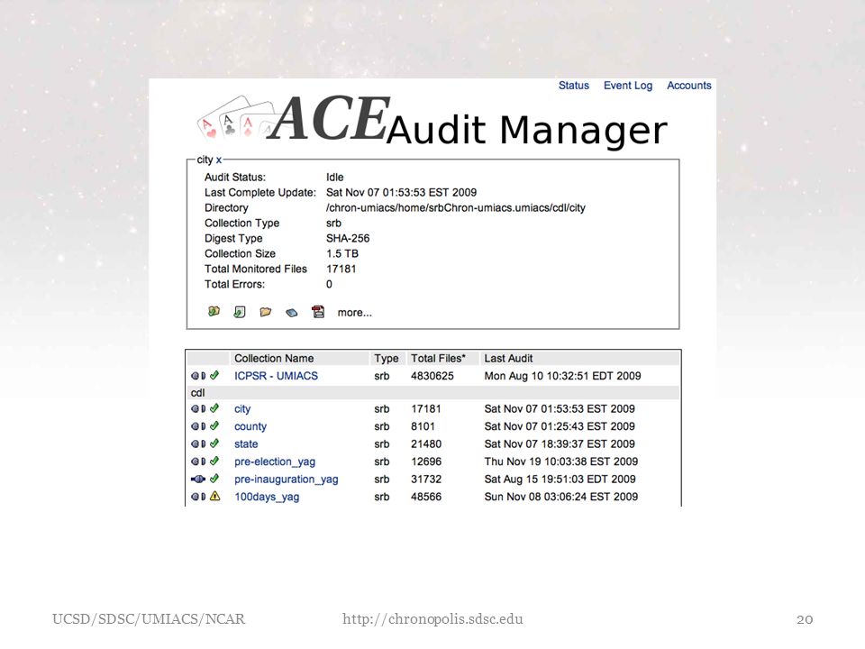Click the green check status for pre-inauguration_yag

click(214, 479)
